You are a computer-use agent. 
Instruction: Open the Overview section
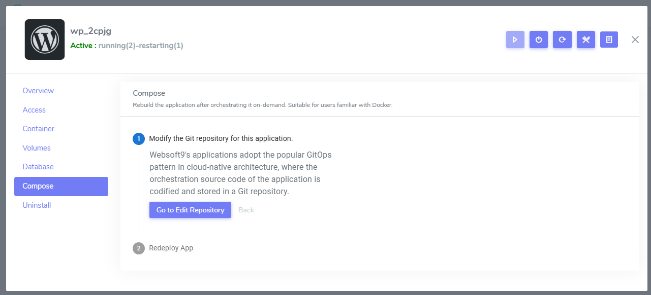[38, 91]
